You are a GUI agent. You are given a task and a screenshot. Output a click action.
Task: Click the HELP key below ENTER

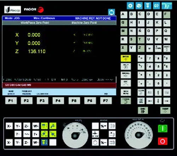[x=126, y=66]
